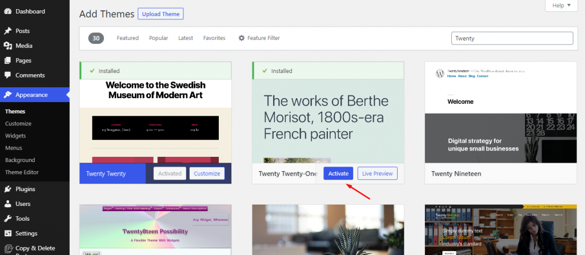Switch to the Latest themes tab
Viewport: 585px width, 255px height.
186,38
